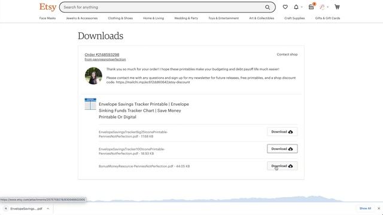Open notifications dropdown arrow
Viewport: 383px width, 215px height.
pos(302,7)
